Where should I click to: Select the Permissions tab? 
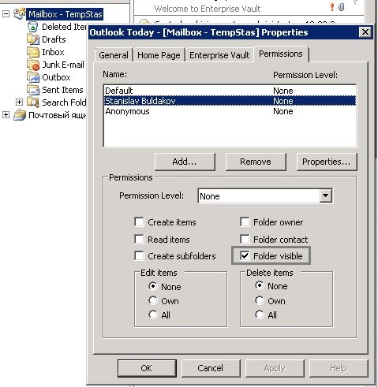pos(281,54)
